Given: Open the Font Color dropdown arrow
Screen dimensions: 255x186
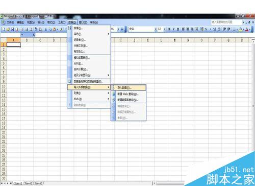Looking at the screenshot, I should coord(250,29).
